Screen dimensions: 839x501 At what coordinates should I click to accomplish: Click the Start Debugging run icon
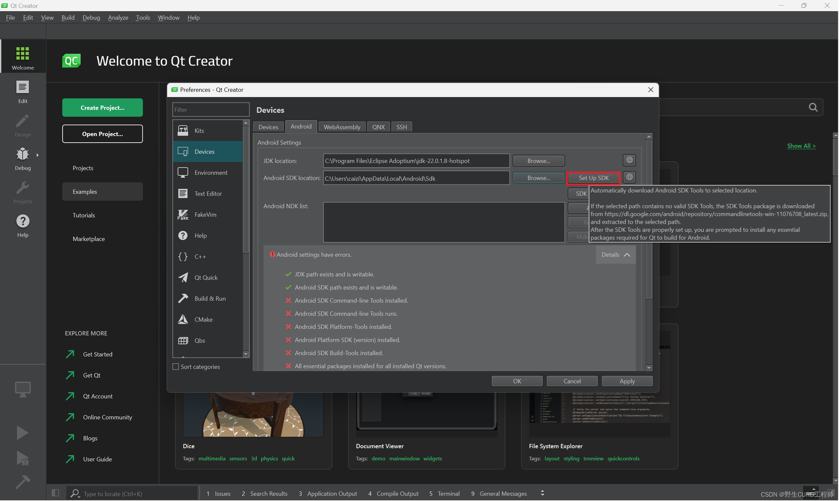click(x=23, y=458)
